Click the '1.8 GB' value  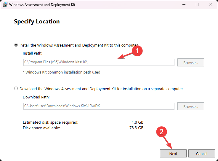(137, 122)
